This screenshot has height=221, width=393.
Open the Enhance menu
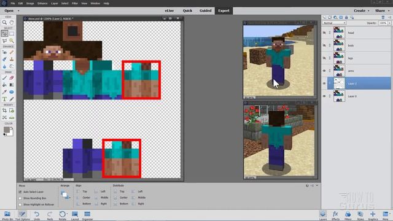click(x=42, y=4)
